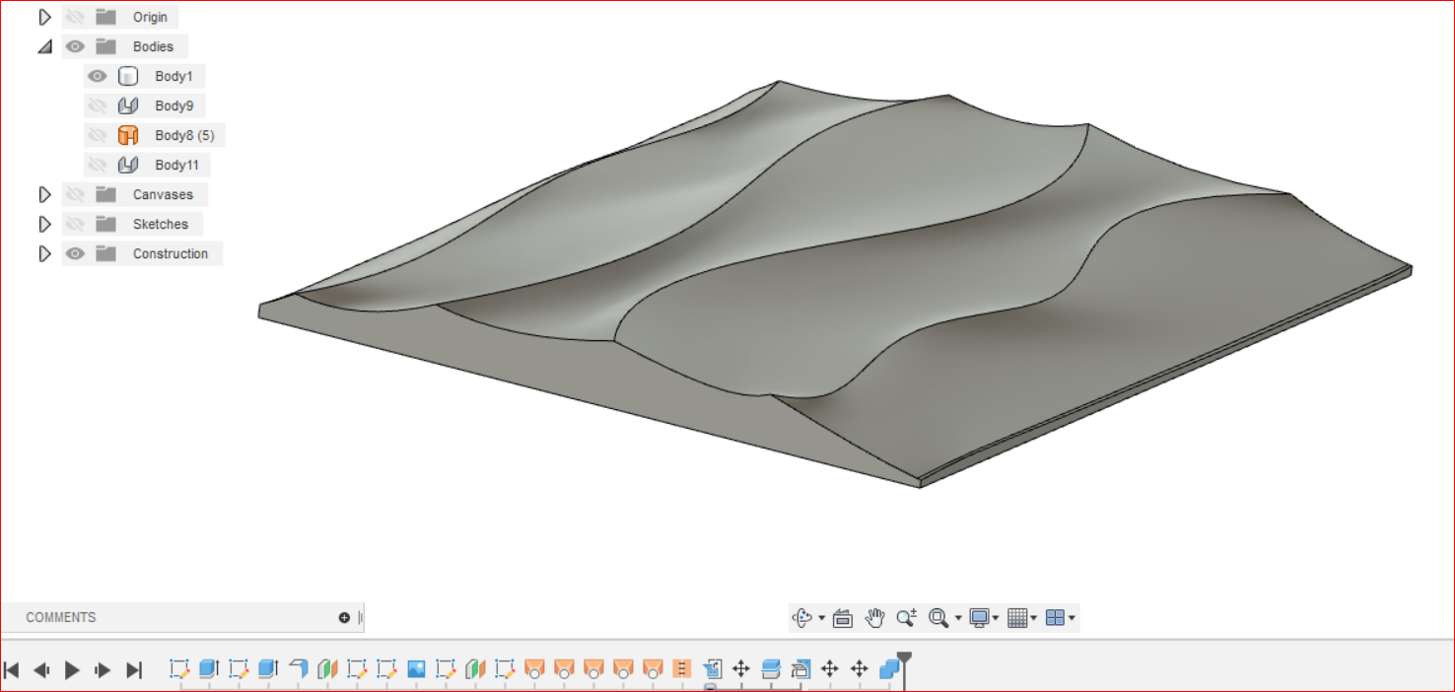The width and height of the screenshot is (1455, 692).
Task: Expand the Sketches folder
Action: (44, 224)
